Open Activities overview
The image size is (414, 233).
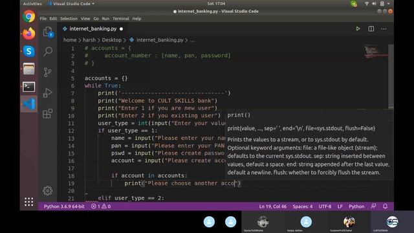(x=32, y=4)
